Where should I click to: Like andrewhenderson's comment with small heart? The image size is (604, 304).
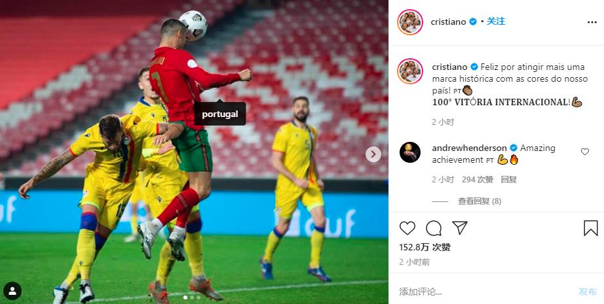point(585,152)
